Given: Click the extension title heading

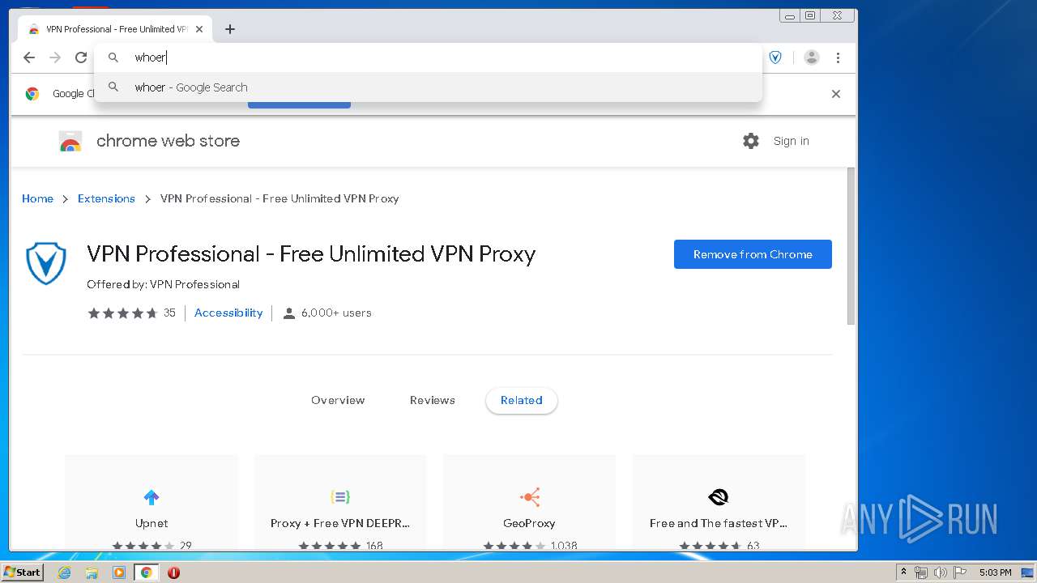Looking at the screenshot, I should click(x=311, y=254).
